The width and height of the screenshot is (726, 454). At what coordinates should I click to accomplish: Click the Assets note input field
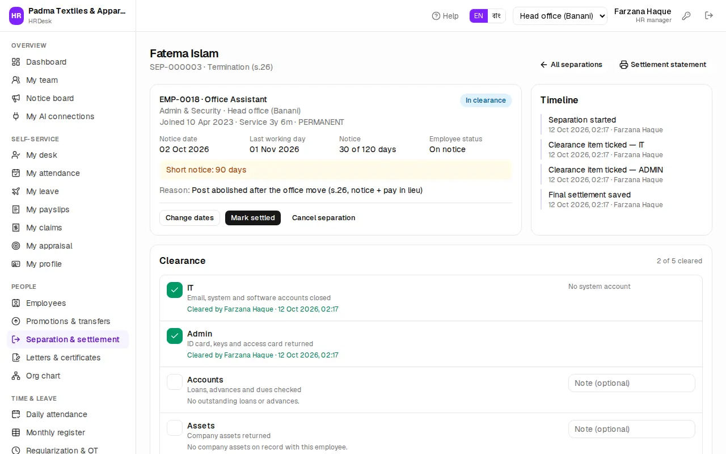coord(632,429)
